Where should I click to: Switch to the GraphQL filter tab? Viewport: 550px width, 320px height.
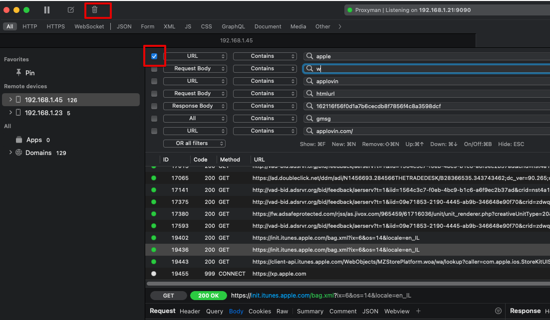tap(233, 26)
